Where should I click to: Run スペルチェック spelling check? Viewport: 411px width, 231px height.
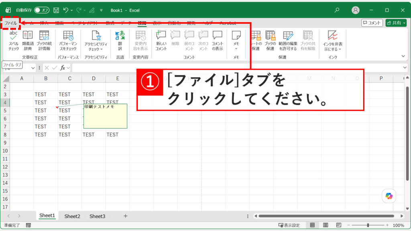pos(13,41)
